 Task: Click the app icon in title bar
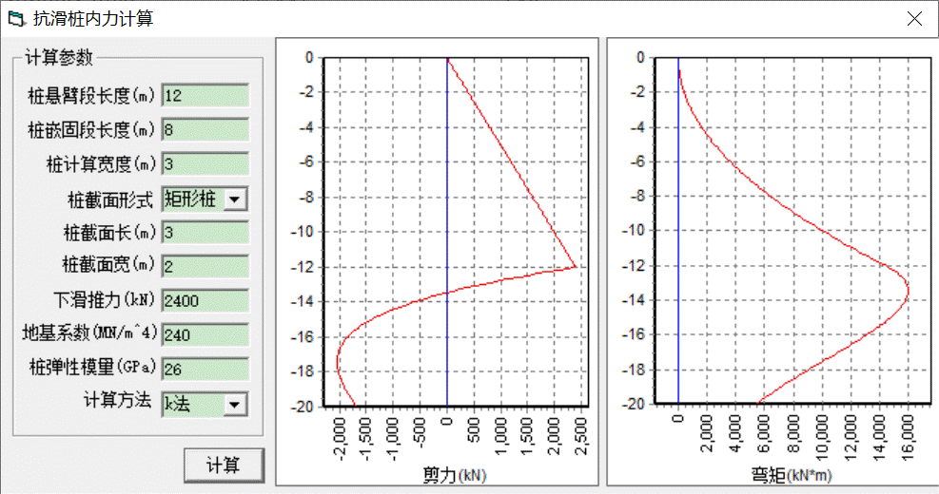pos(15,18)
